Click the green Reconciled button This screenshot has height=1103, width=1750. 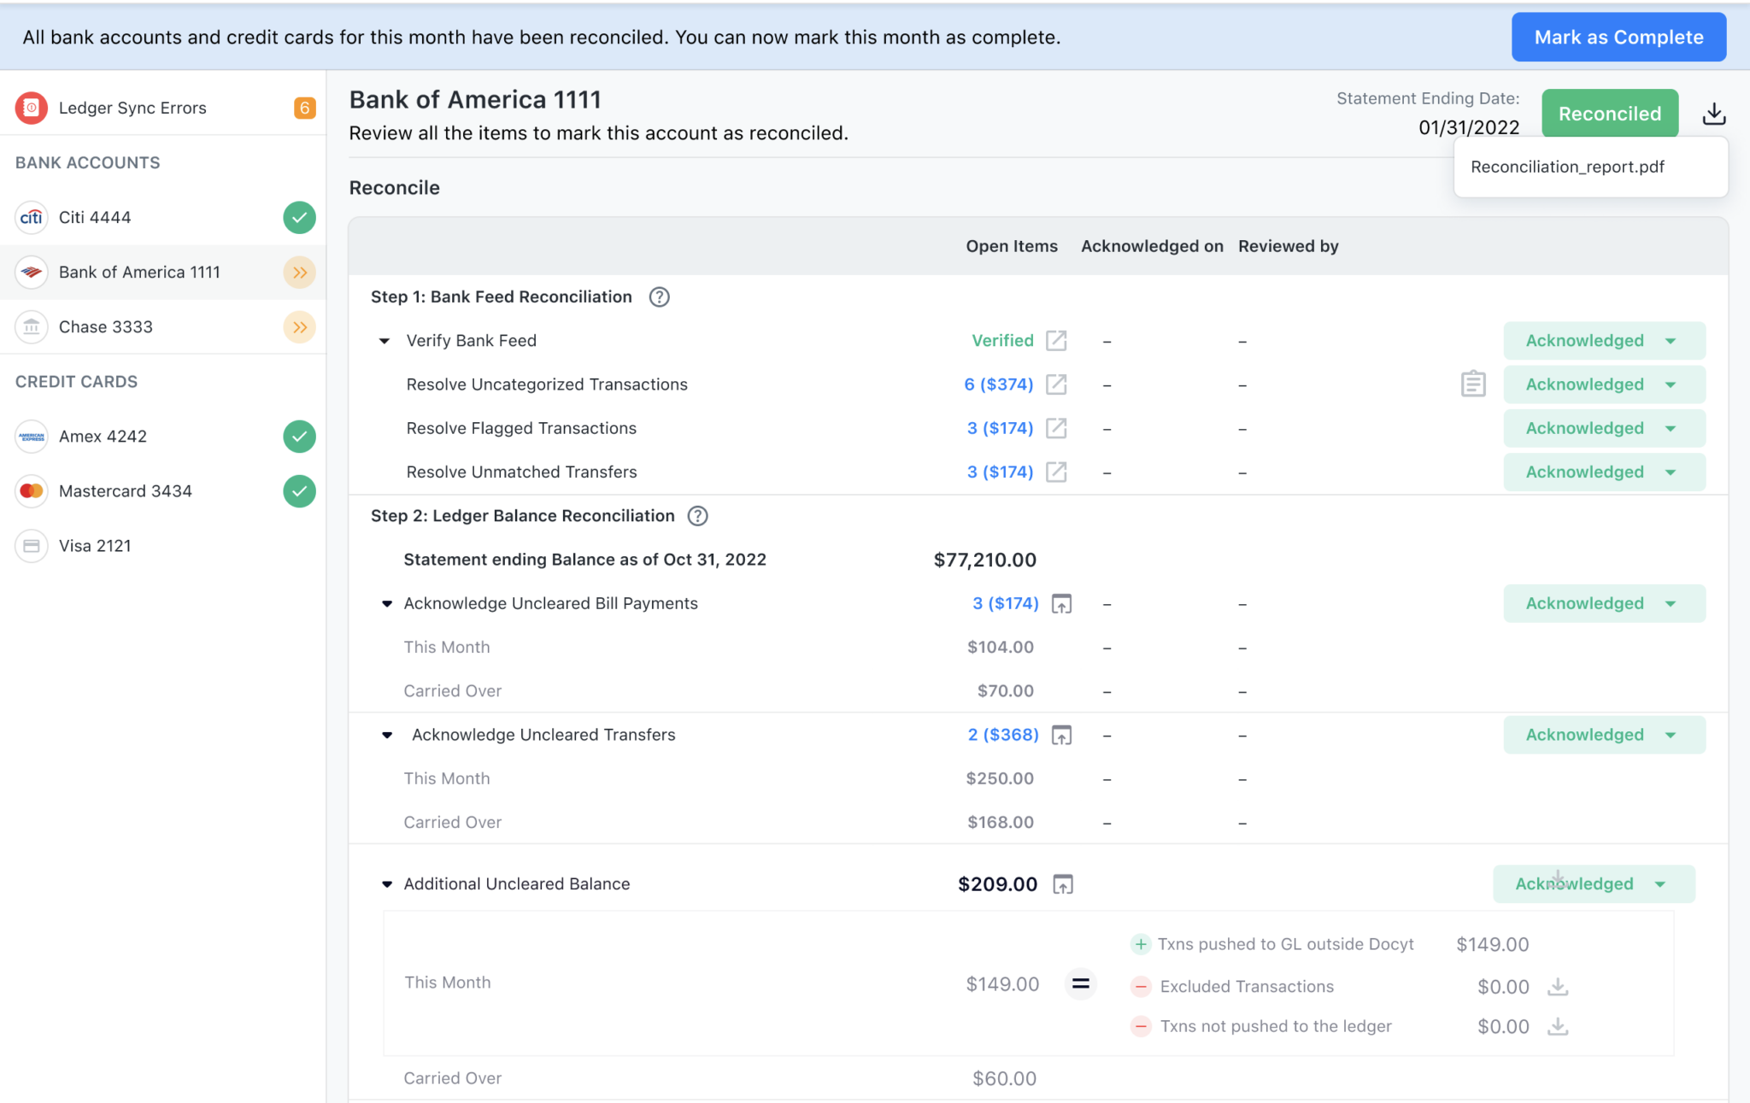pyautogui.click(x=1610, y=114)
